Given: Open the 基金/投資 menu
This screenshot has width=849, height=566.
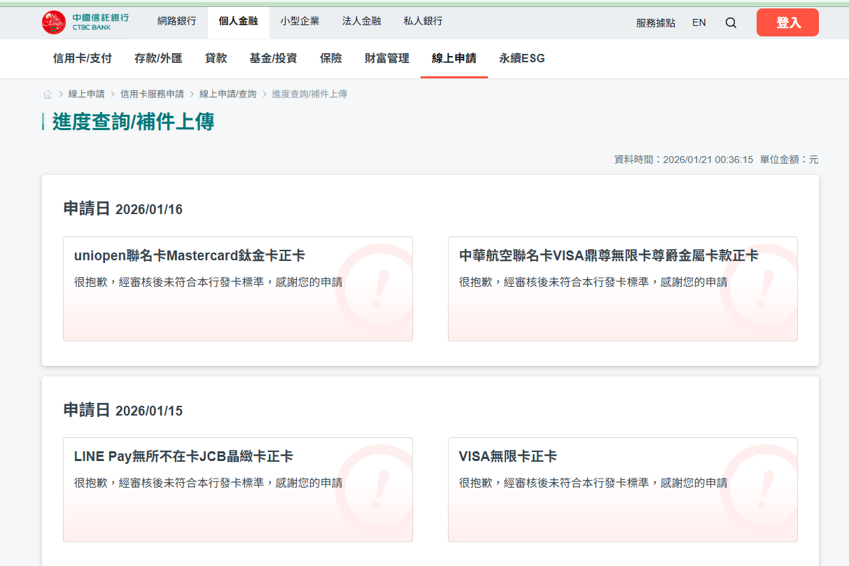Looking at the screenshot, I should click(x=273, y=58).
